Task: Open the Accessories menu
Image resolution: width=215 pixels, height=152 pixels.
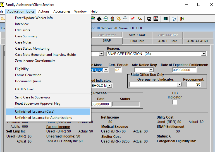Action: tap(62, 11)
